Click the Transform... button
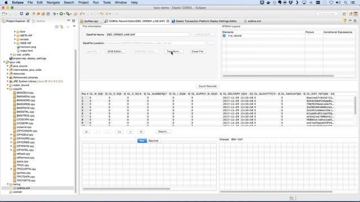The height and width of the screenshot is (202, 360). pyautogui.click(x=174, y=51)
